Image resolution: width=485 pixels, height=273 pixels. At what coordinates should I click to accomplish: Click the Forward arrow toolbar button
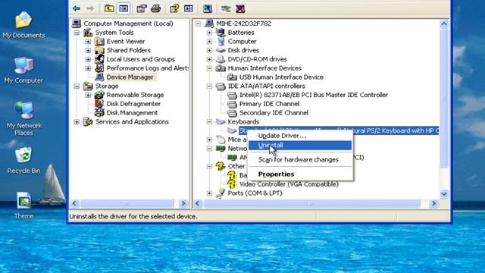coord(90,8)
